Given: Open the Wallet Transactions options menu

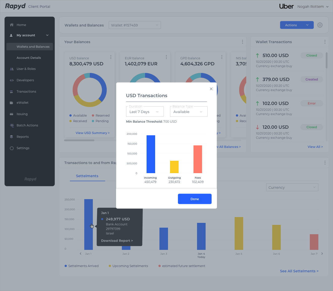Looking at the screenshot, I should pyautogui.click(x=325, y=42).
